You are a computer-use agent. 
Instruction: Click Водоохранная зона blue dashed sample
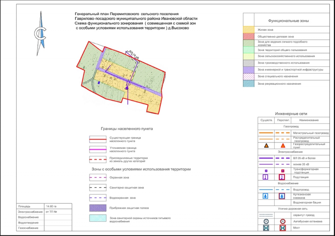98,198
